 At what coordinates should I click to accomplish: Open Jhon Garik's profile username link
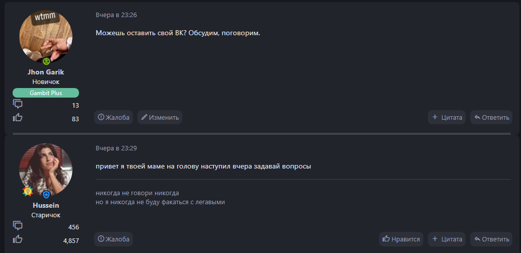(x=46, y=72)
